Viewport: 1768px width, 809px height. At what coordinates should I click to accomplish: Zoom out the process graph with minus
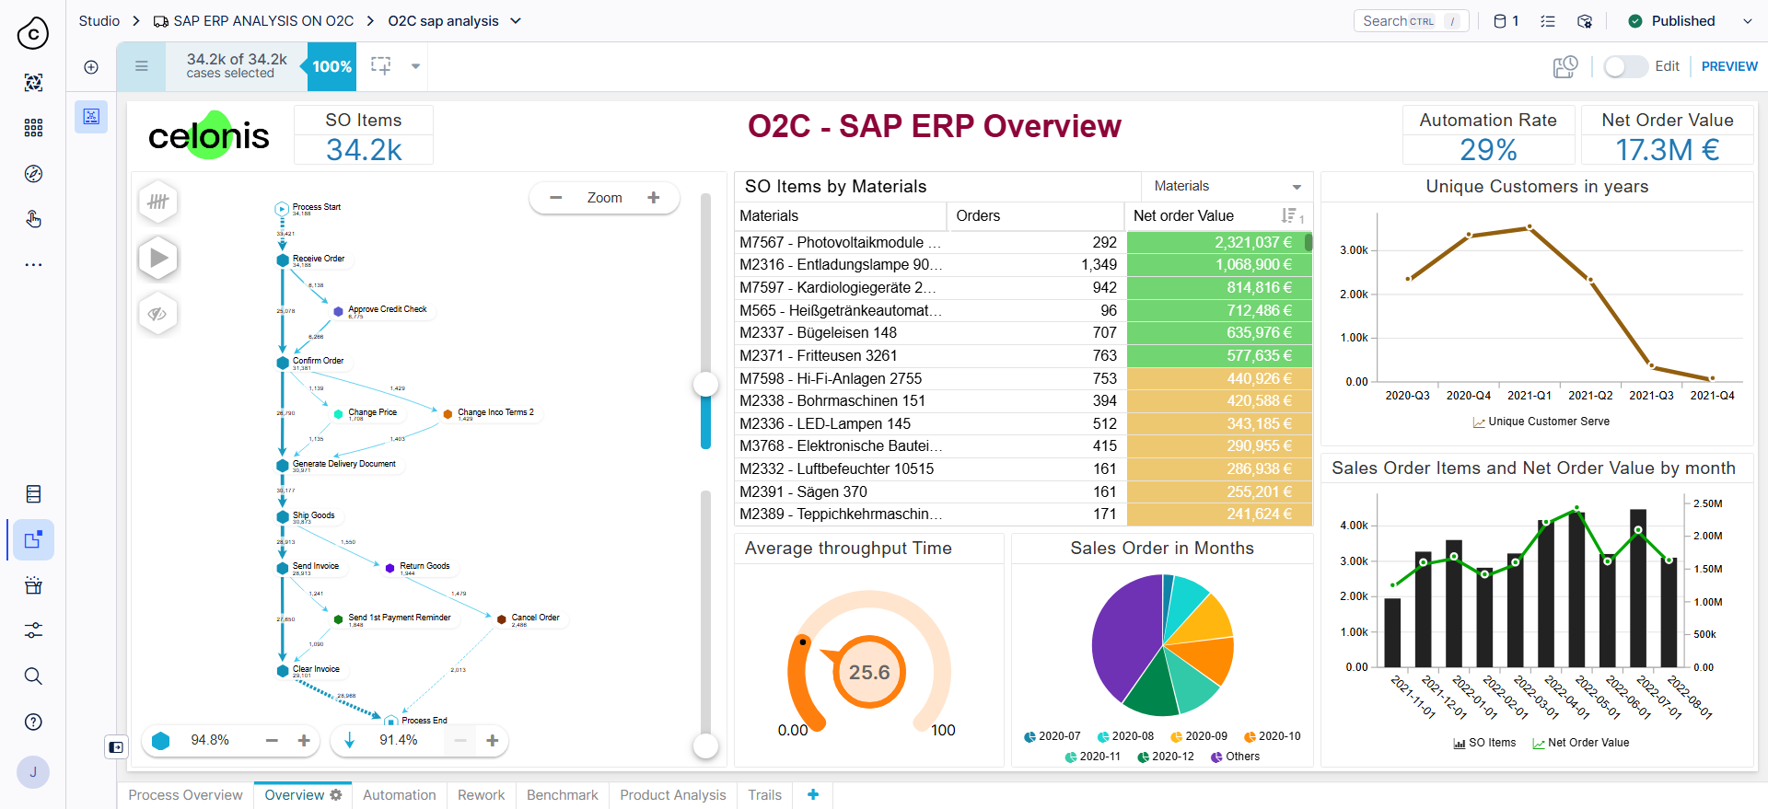click(x=555, y=198)
